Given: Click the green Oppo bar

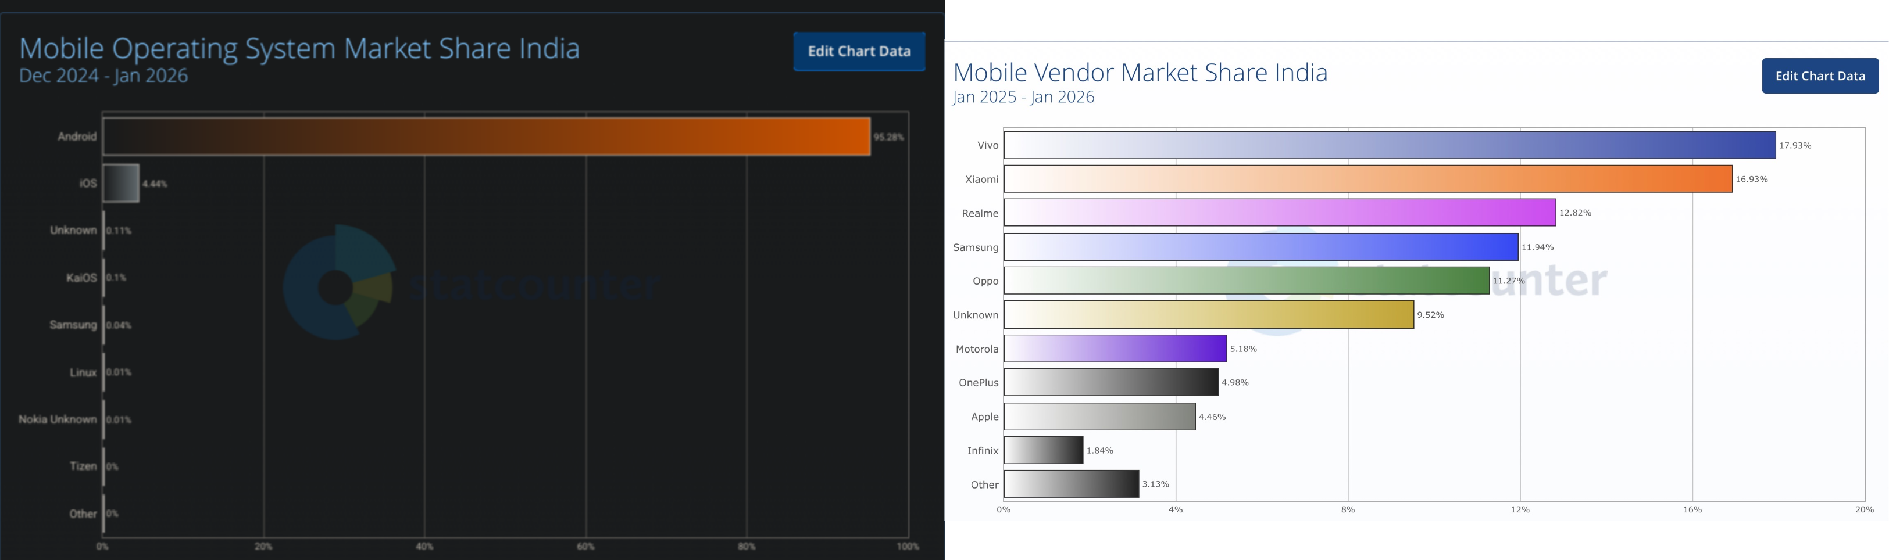Looking at the screenshot, I should point(1247,281).
